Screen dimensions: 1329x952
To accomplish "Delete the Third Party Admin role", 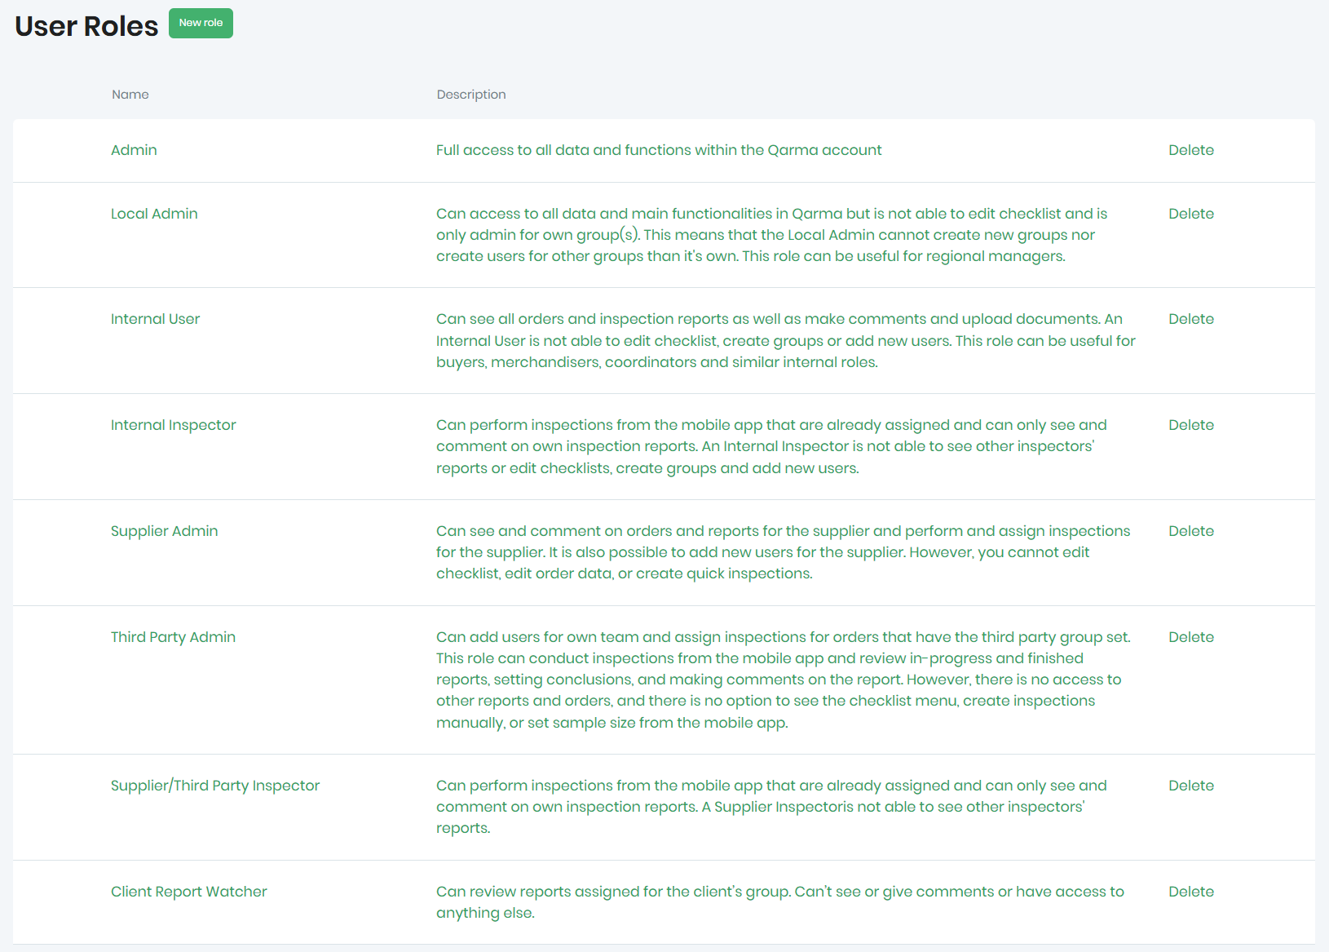I will [x=1191, y=637].
